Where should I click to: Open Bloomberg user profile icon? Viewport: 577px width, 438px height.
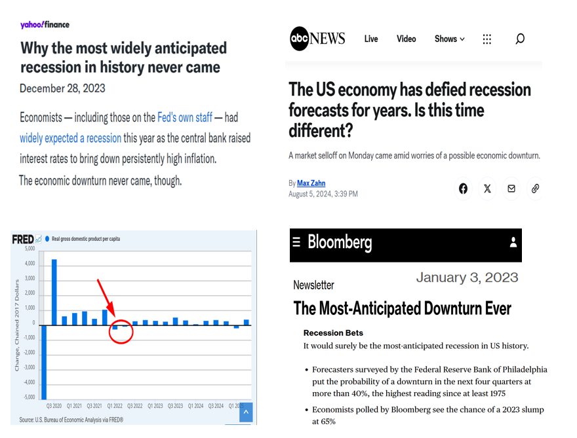(513, 242)
